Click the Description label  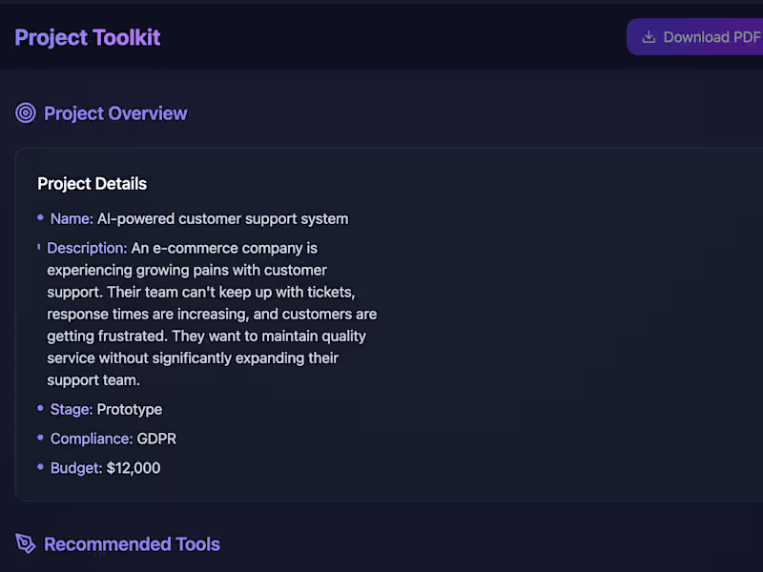pos(87,248)
